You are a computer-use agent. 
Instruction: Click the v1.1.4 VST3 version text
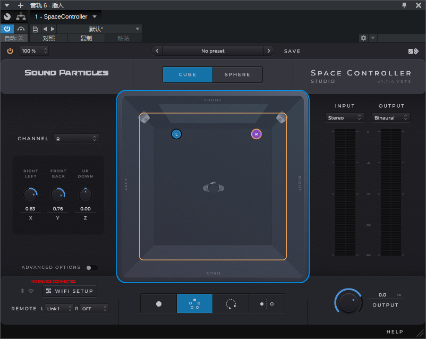click(394, 81)
